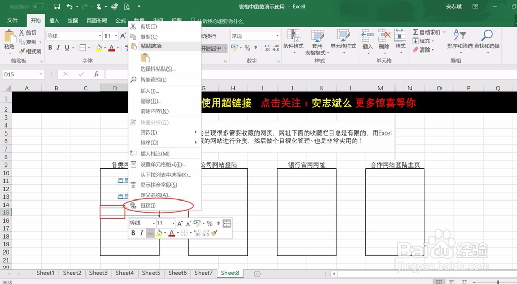Toggle center align in mini toolbar
Screen dimensions: 517x284
point(150,233)
